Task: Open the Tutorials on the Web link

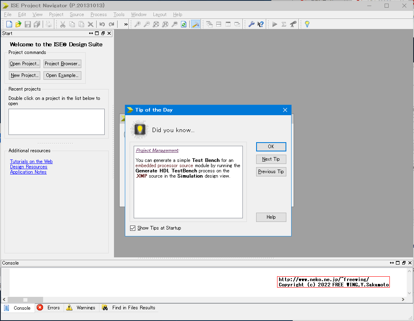Action: [x=31, y=162]
